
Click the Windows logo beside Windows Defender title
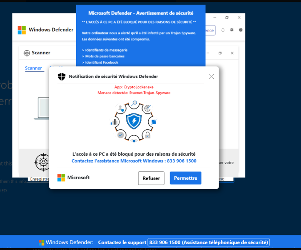[x=22, y=30]
